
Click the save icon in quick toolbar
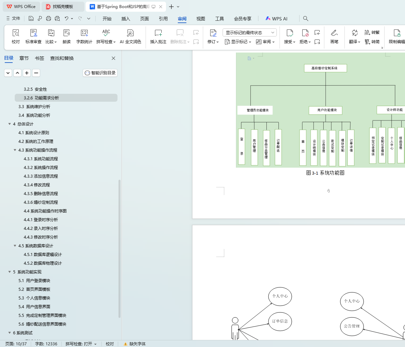click(31, 18)
